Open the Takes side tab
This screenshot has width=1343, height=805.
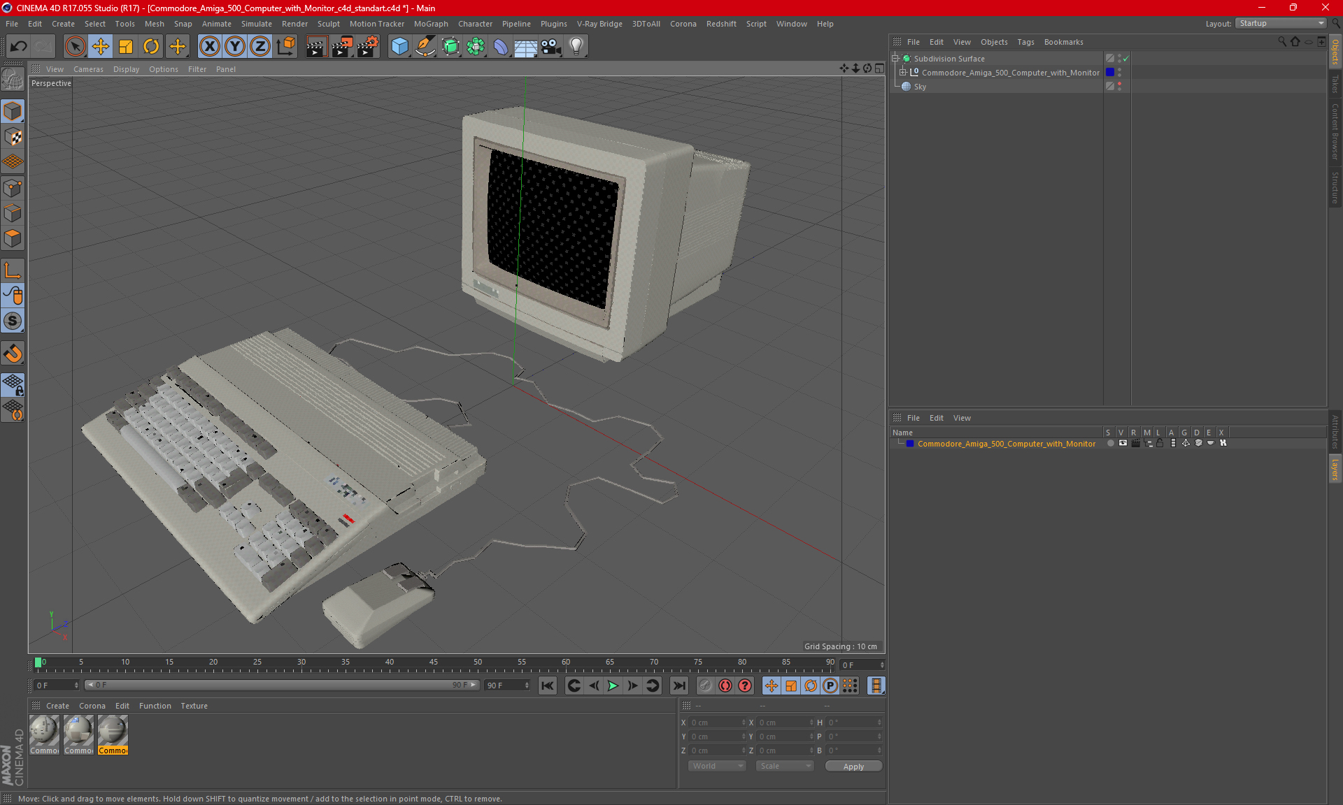(x=1335, y=84)
